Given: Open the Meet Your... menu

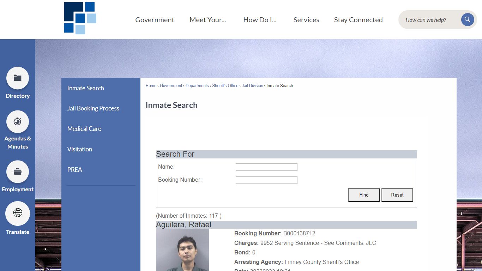Looking at the screenshot, I should coord(208,20).
